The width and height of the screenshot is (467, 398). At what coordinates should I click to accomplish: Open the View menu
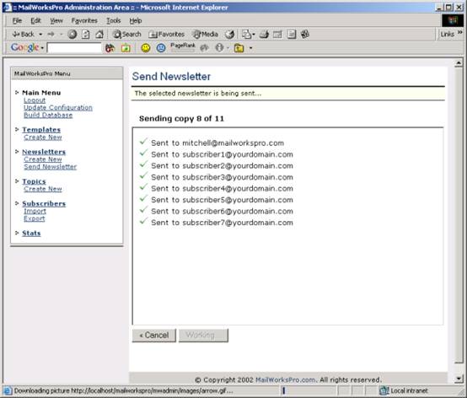click(56, 20)
